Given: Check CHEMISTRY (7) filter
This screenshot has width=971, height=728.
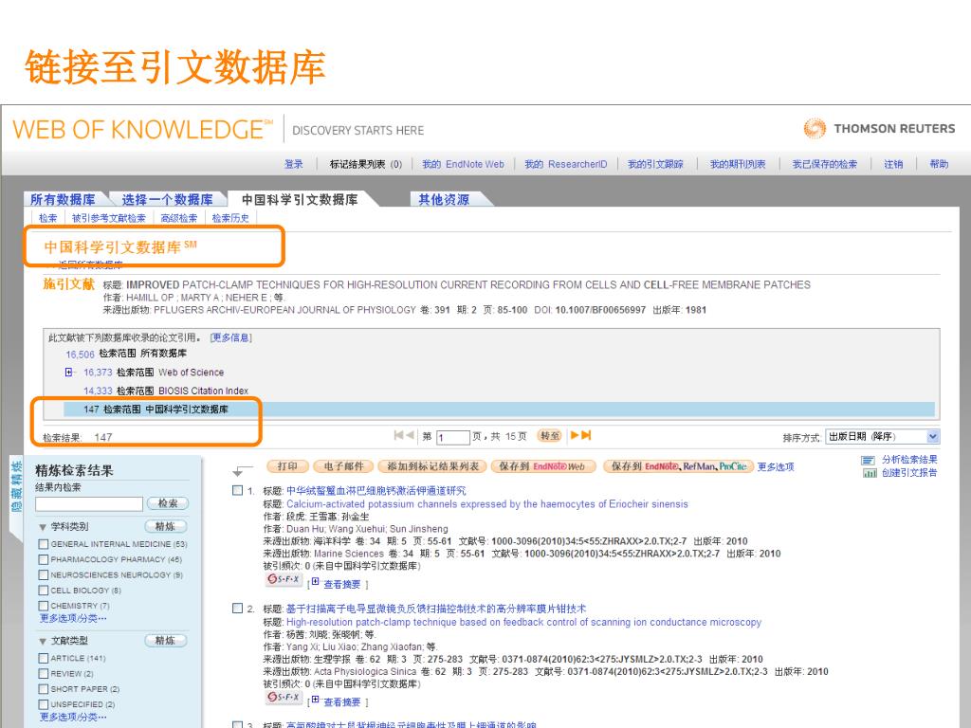Looking at the screenshot, I should coord(44,606).
